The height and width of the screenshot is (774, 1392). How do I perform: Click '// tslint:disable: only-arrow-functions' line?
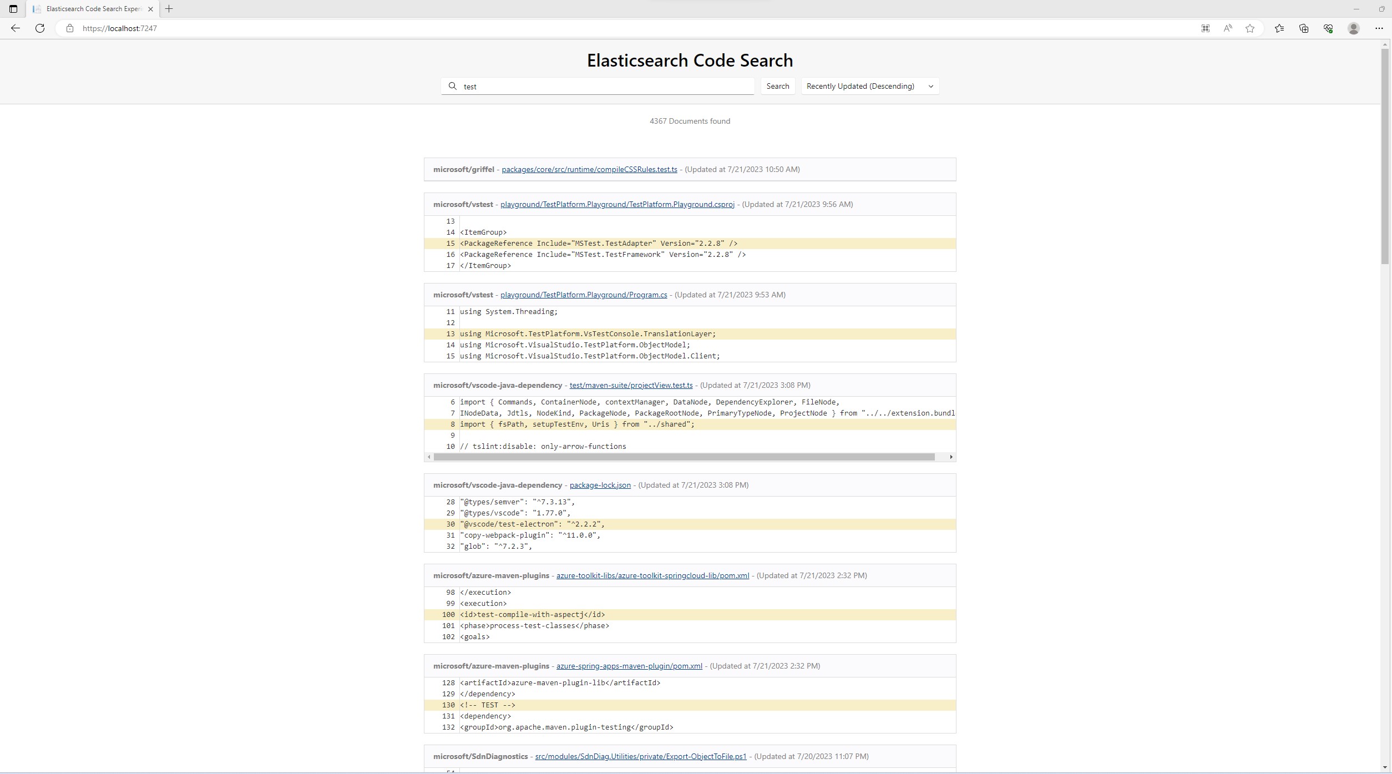[690, 447]
